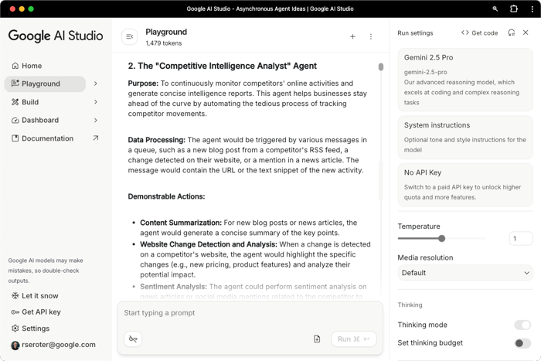Disable the Thinking mode toggle
The width and height of the screenshot is (541, 361).
pos(522,325)
